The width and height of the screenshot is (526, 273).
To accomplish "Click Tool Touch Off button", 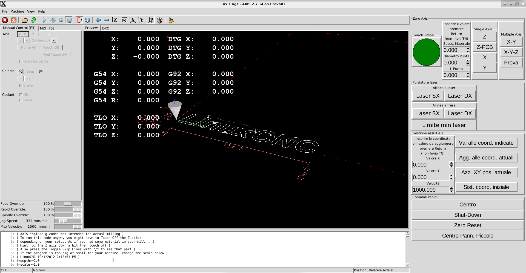I will pyautogui.click(x=55, y=55).
